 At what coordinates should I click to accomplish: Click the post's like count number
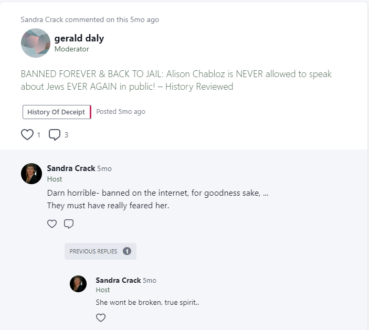[39, 135]
